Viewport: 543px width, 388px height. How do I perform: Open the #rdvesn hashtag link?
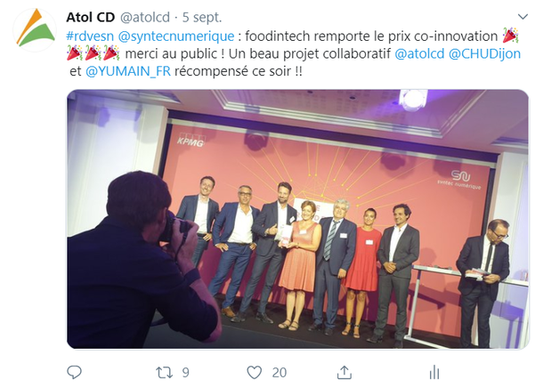(90, 36)
